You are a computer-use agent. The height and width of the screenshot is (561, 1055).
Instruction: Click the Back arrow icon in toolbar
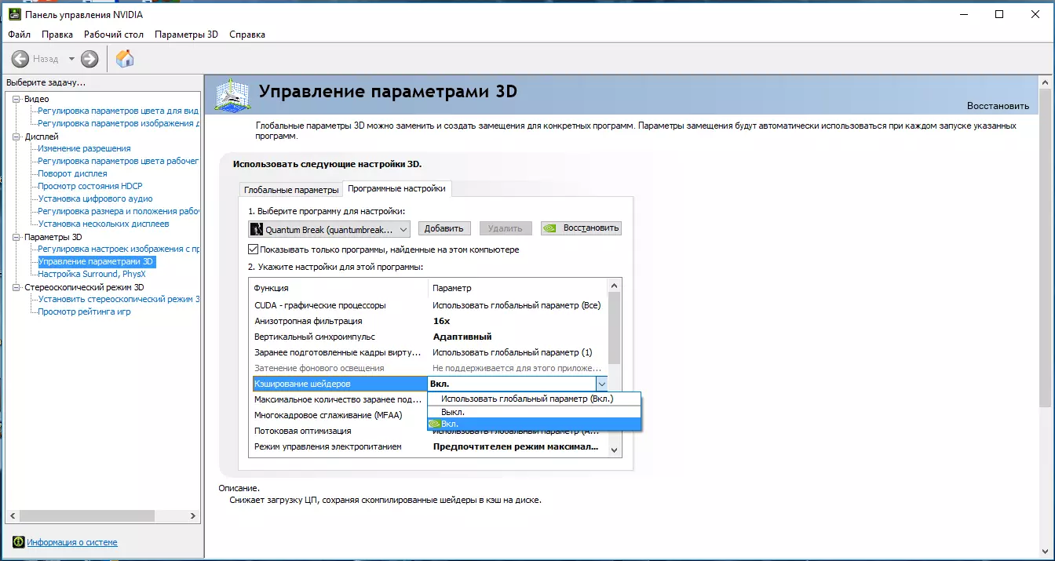(x=20, y=59)
